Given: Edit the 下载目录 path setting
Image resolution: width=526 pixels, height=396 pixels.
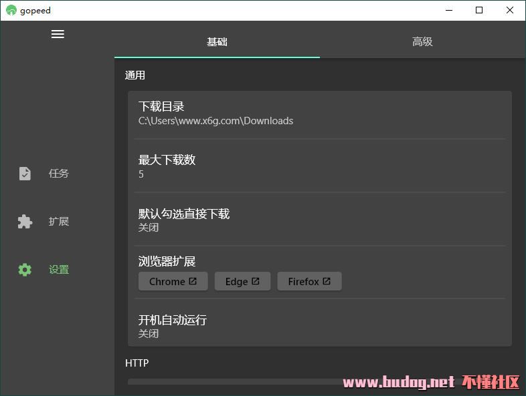Looking at the screenshot, I should 320,113.
